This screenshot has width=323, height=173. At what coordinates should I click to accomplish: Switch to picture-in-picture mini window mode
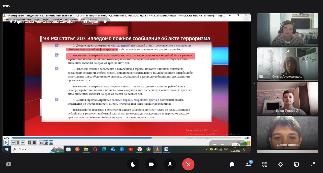[296, 164]
